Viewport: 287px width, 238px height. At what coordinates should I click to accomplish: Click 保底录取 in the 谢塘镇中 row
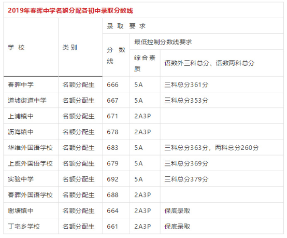point(177,211)
